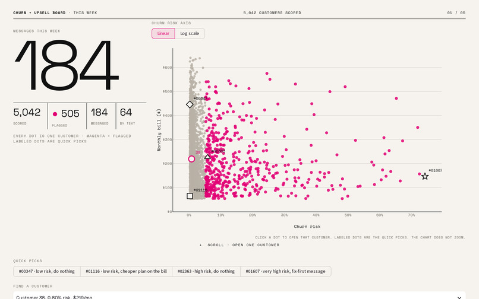Open quick pick #01607 very high risk, fix-first
The image size is (479, 299).
(286, 271)
